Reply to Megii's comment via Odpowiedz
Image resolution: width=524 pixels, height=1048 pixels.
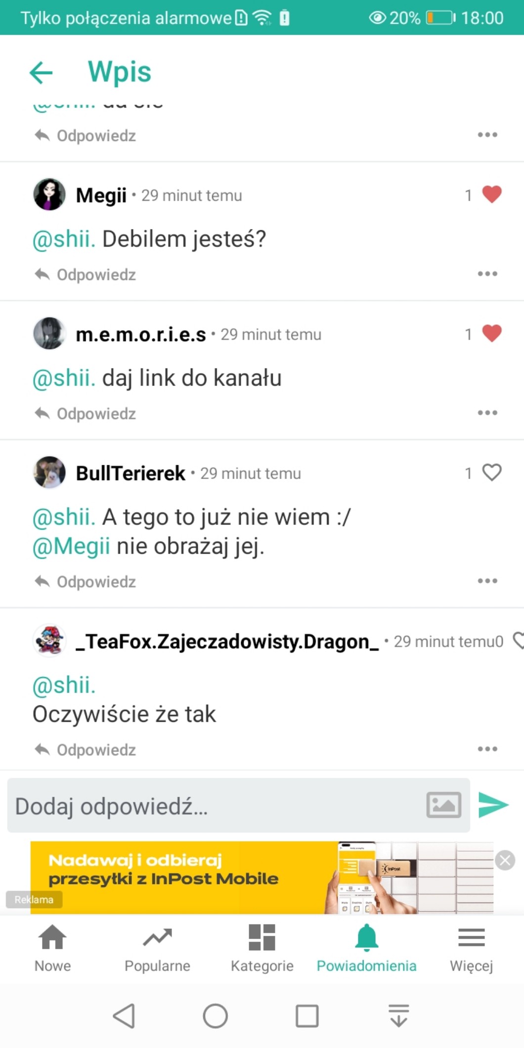tap(86, 274)
